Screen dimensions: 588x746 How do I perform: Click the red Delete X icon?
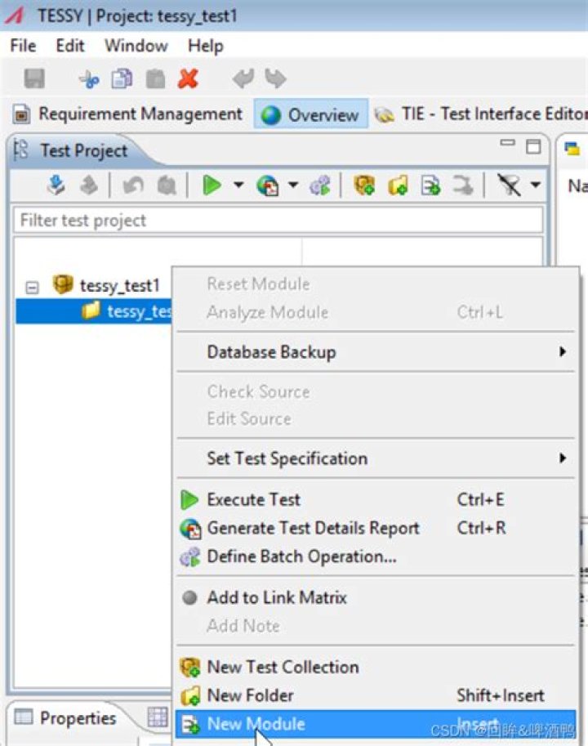coord(188,79)
